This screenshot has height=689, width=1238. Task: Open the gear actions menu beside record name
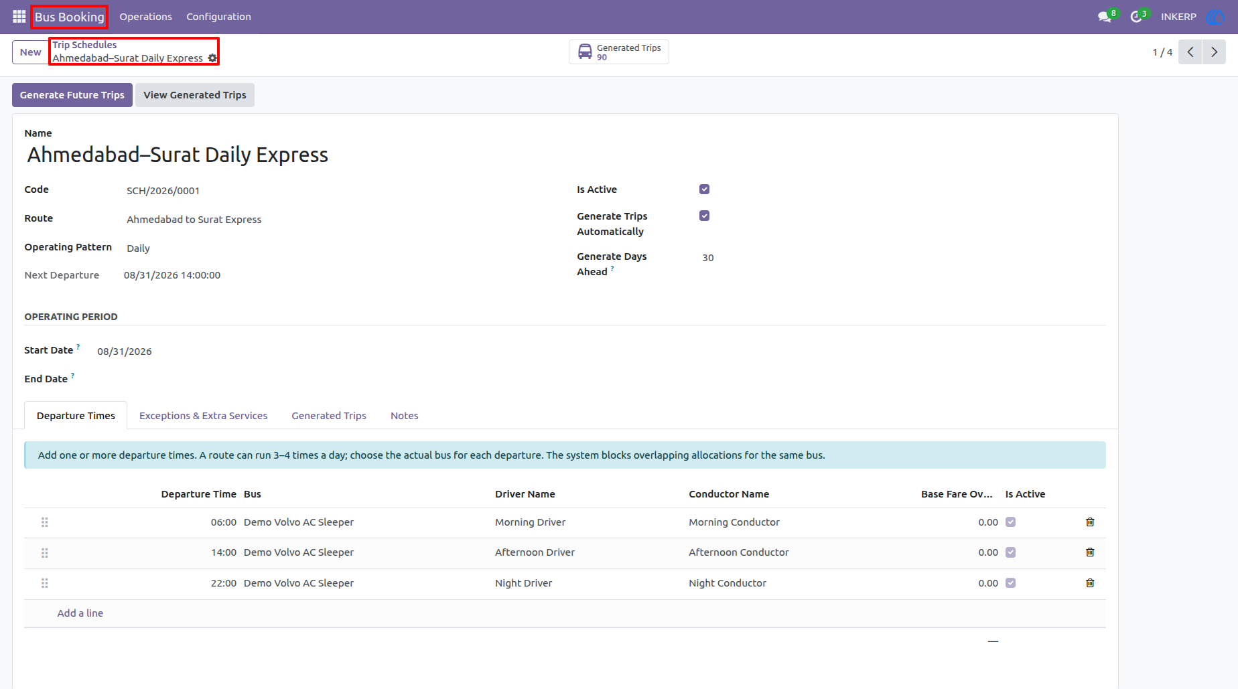(212, 58)
